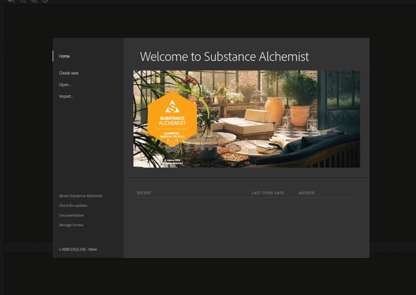Screen dimensions: 416x295
Task: Open the 'Open...' sidebar entry
Action: point(65,84)
